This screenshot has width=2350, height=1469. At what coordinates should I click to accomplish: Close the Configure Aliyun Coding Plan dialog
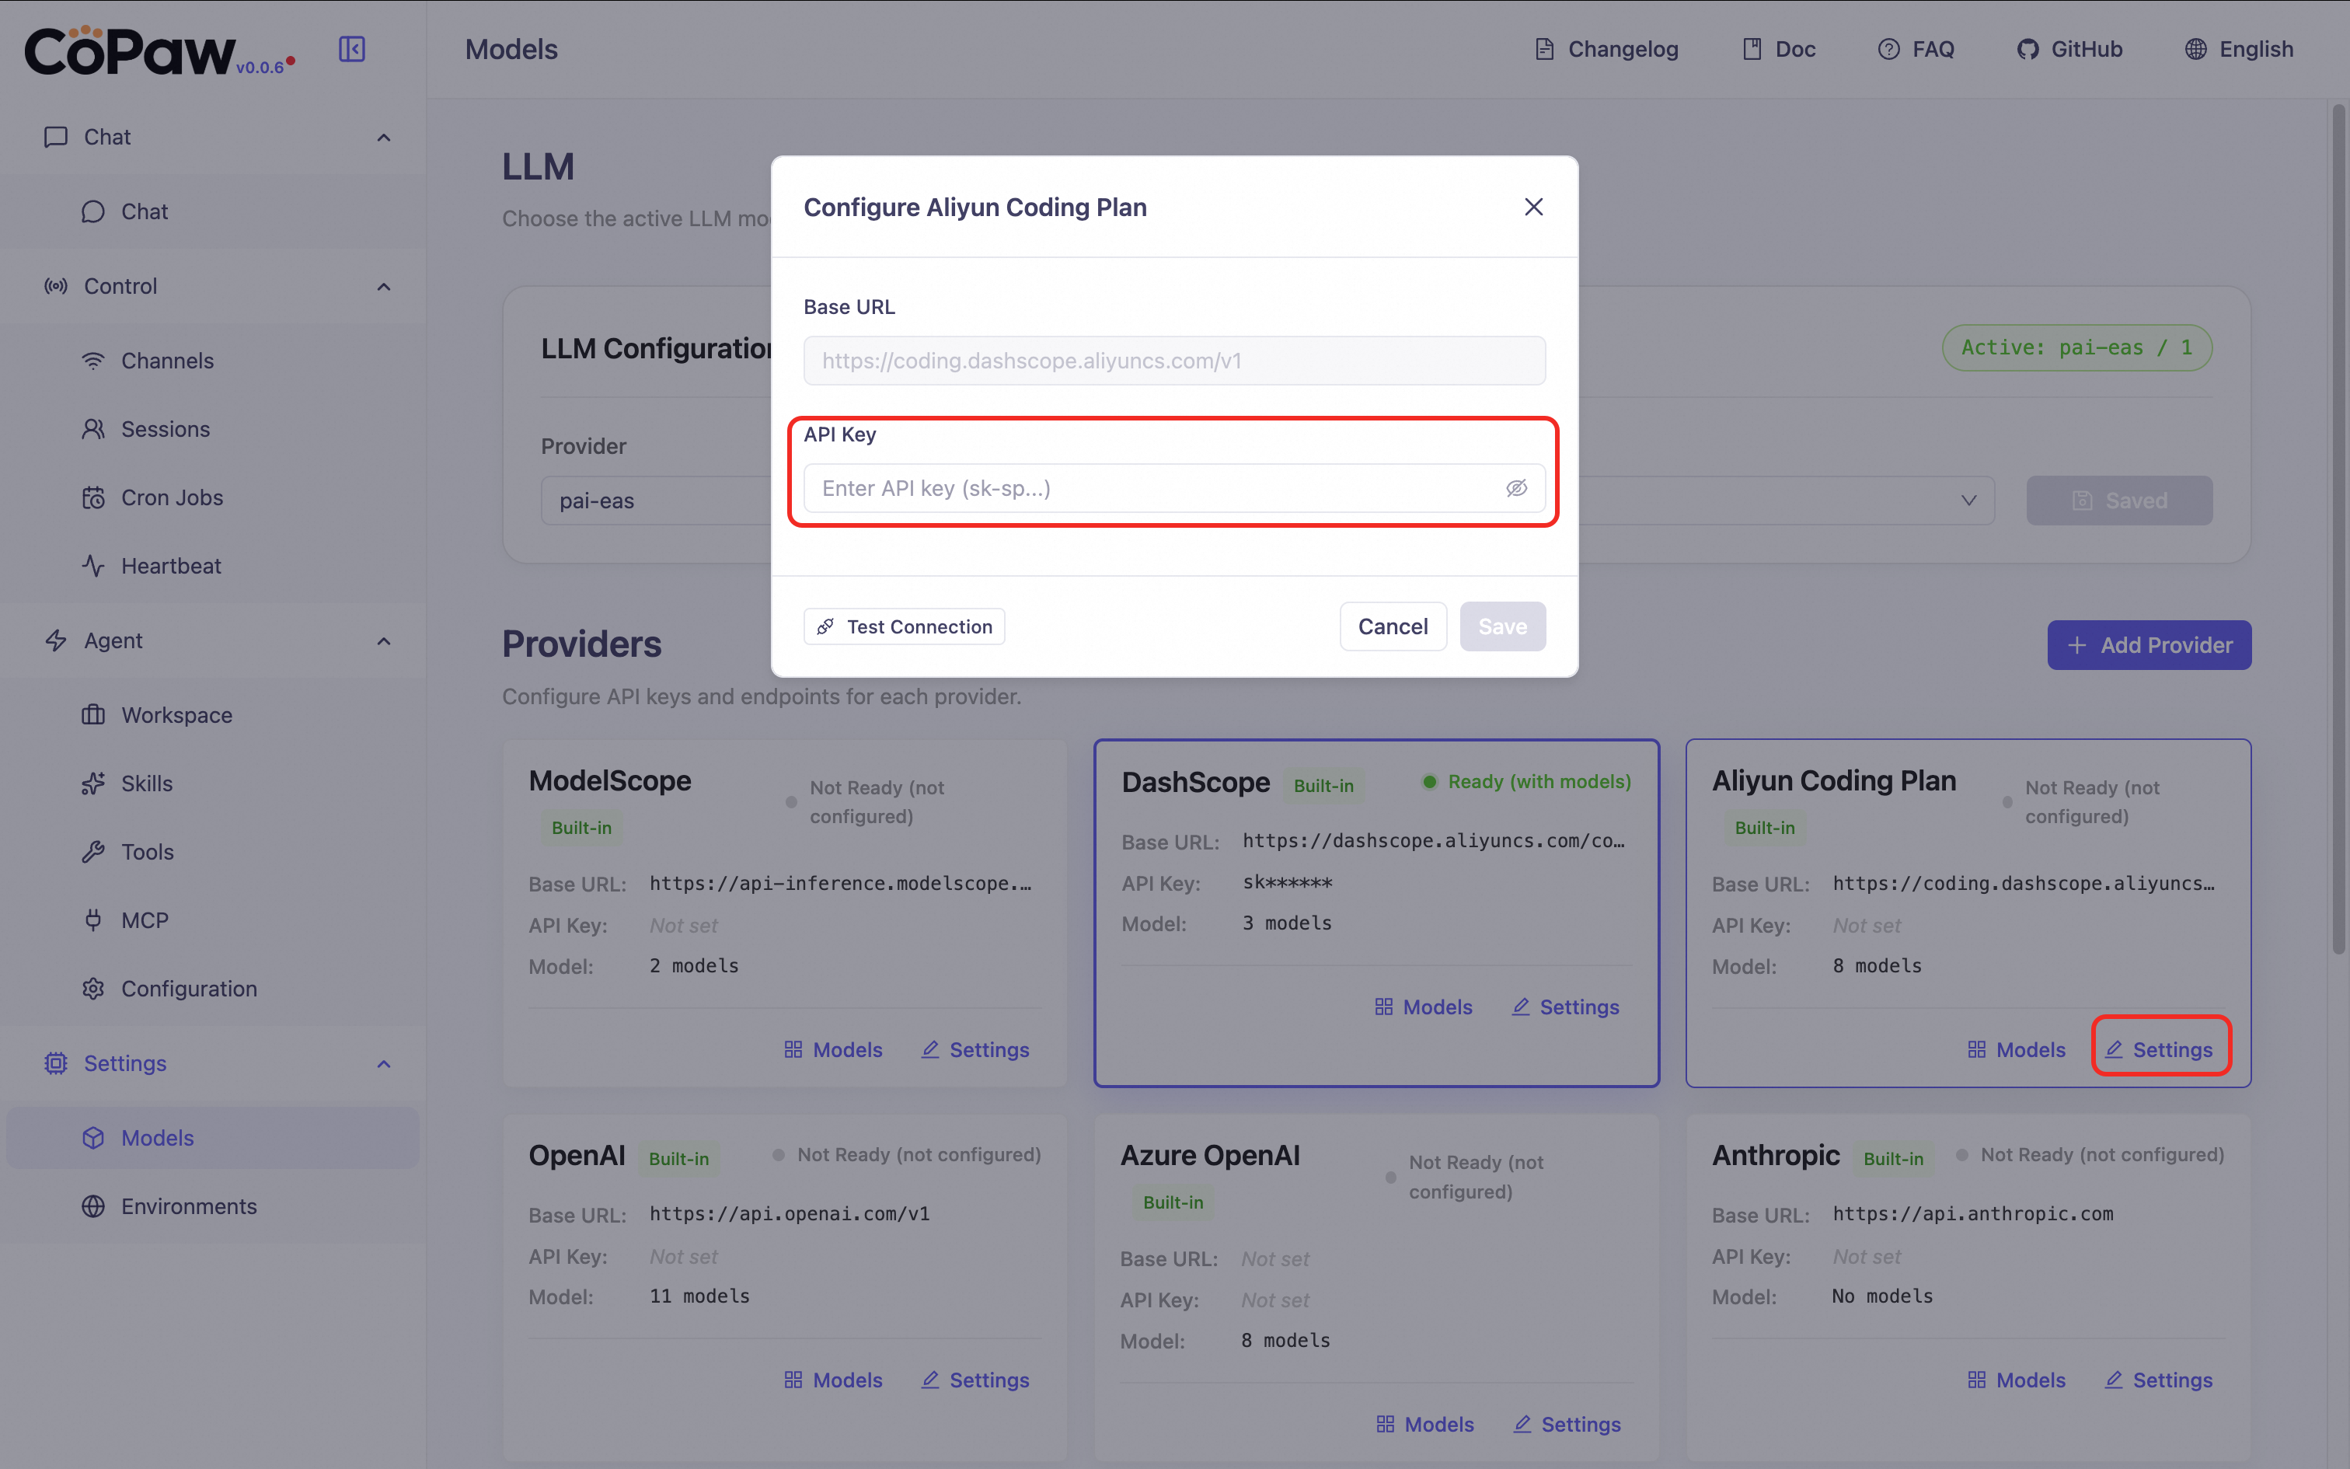(x=1533, y=207)
